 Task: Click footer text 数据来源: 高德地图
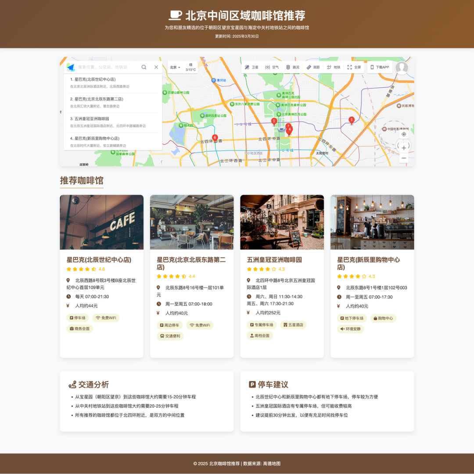coord(262,463)
